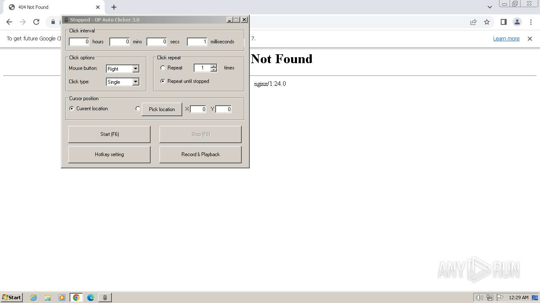Viewport: 540px width, 303px height.
Task: Close the OP Auto Clicker window
Action: pos(244,20)
